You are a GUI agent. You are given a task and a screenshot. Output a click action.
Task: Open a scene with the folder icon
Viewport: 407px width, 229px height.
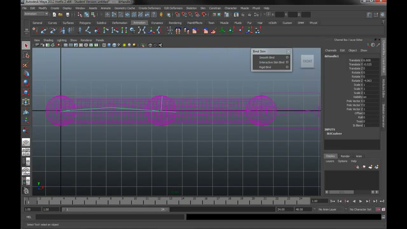[x=60, y=14]
